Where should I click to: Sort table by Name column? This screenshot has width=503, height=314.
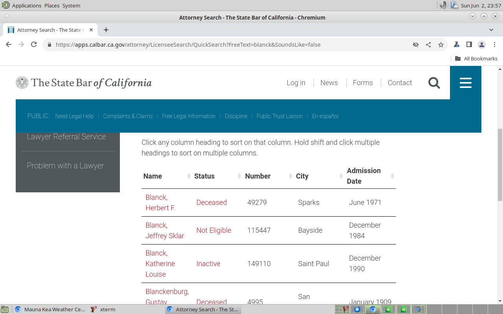167,176
